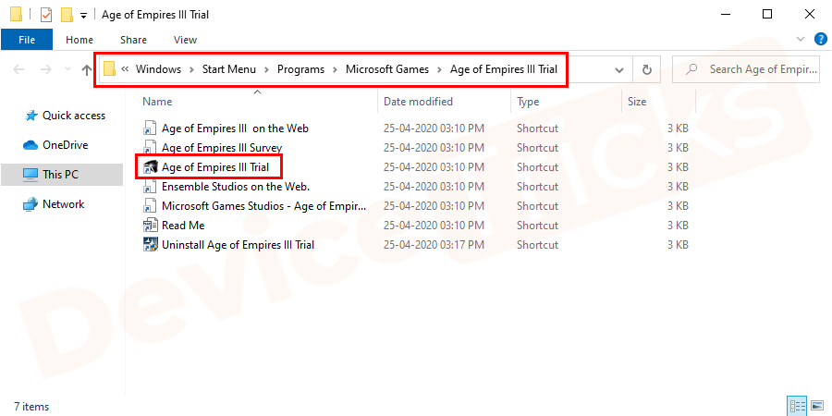Viewport: 832px width, 416px height.
Task: Click the search magnifier icon
Action: click(691, 69)
